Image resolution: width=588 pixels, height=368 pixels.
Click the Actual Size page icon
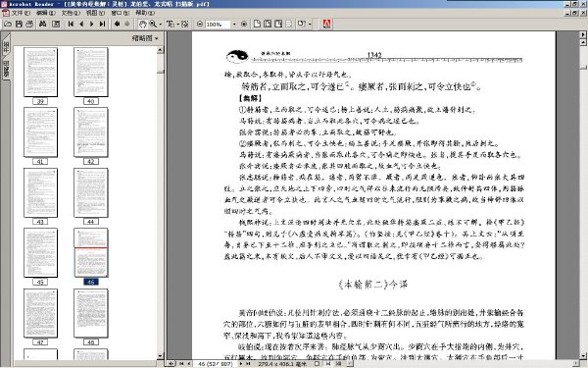[x=257, y=24]
